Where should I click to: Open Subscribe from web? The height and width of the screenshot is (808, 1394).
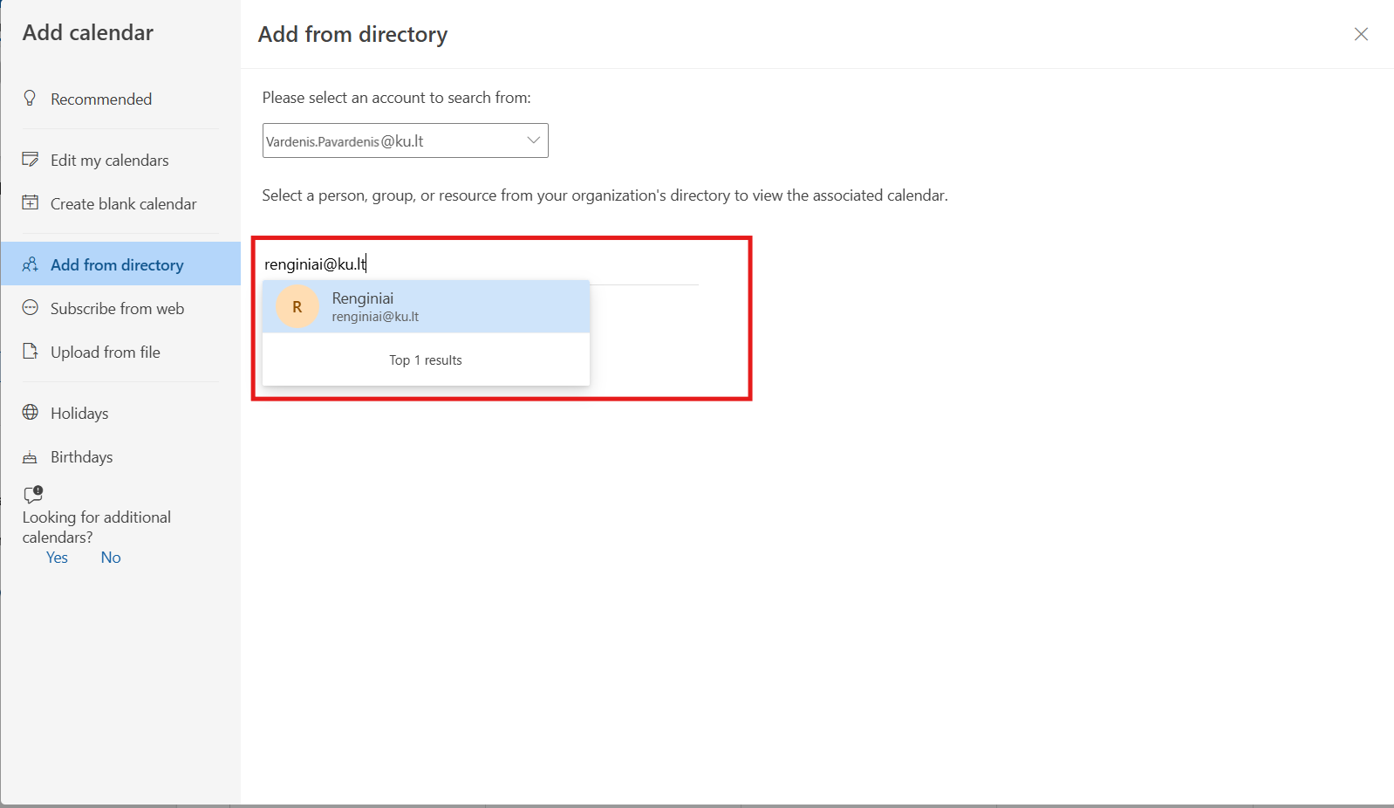point(120,308)
